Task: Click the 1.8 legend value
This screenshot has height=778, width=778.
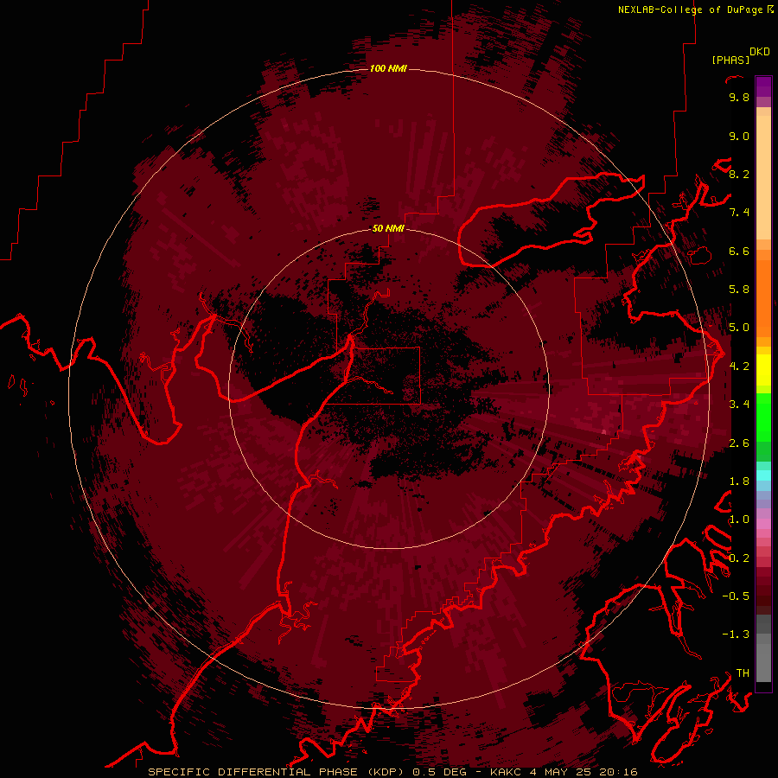Action: pos(739,481)
